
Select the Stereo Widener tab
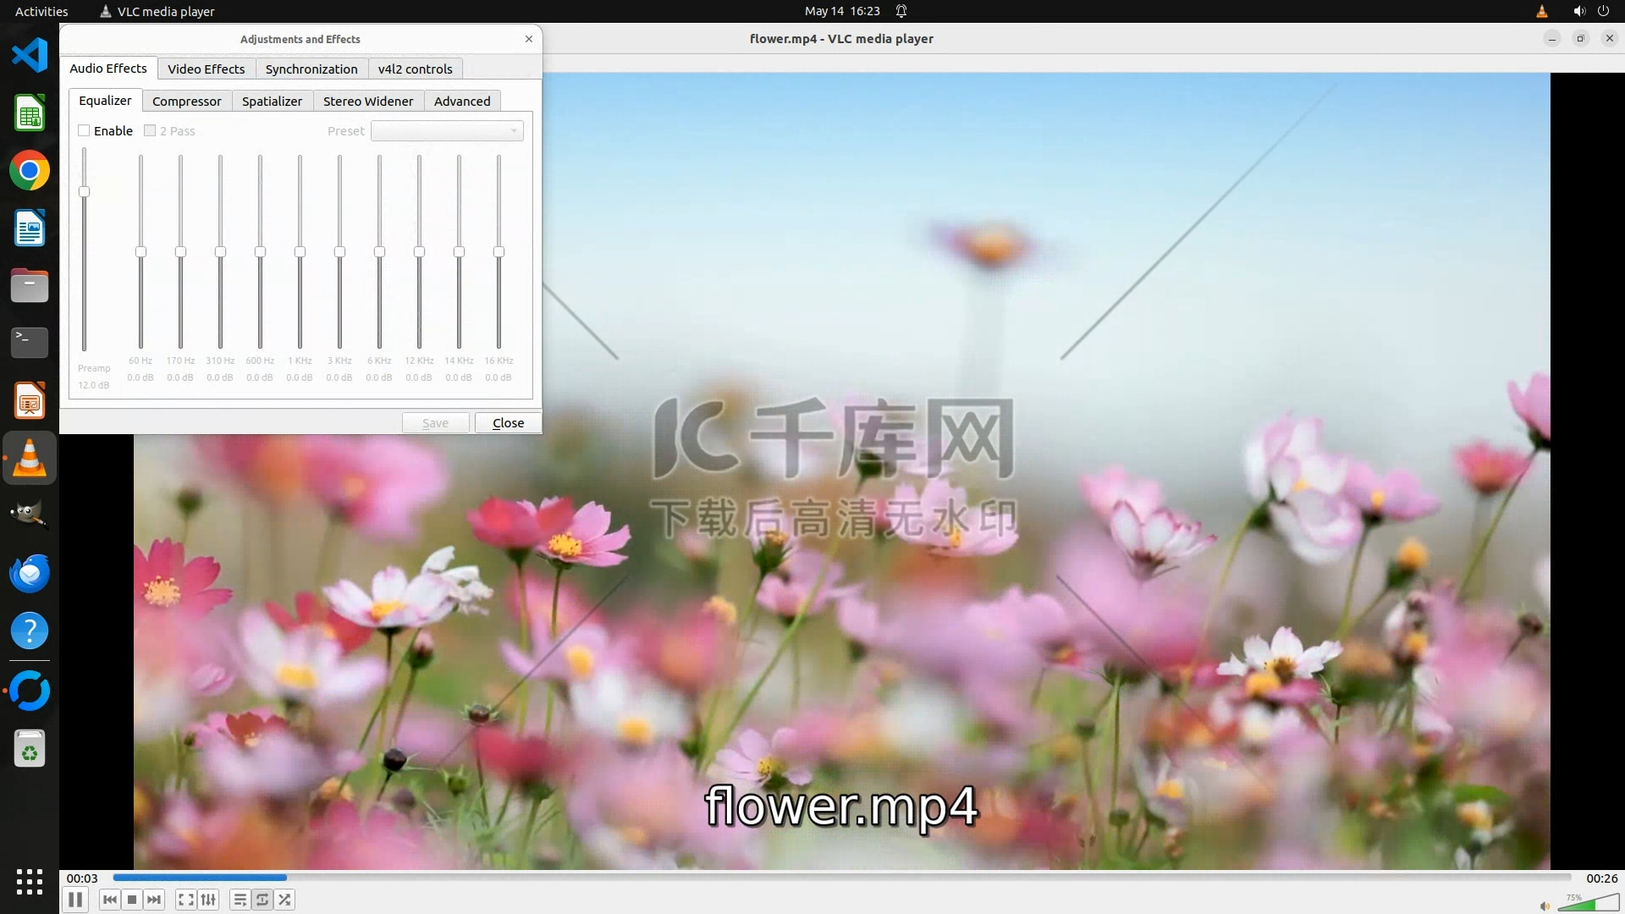tap(367, 101)
